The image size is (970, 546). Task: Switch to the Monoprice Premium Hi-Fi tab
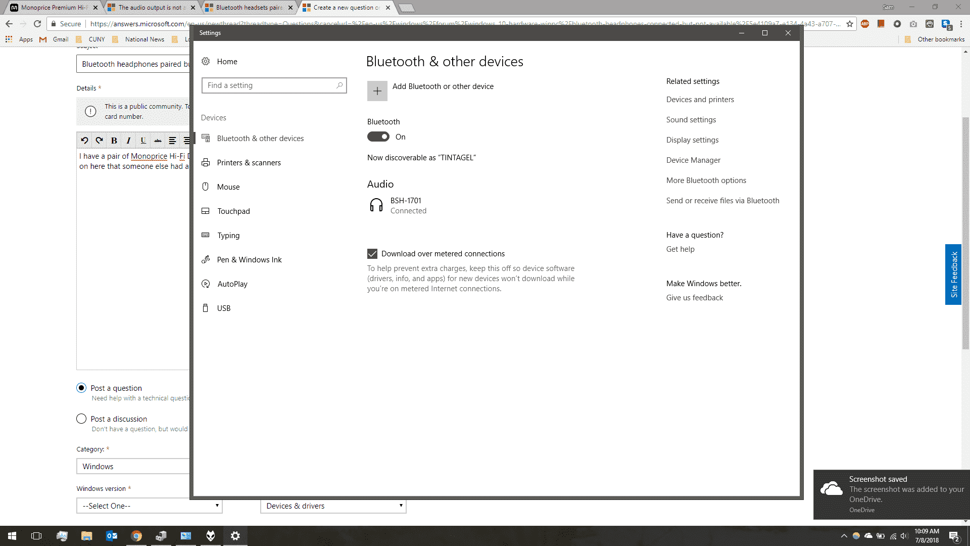[53, 8]
